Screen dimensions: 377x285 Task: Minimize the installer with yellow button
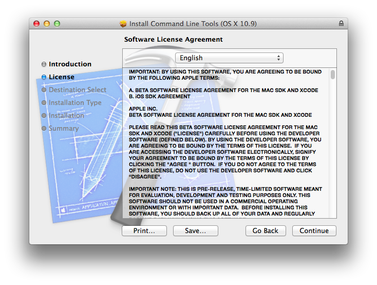[47, 24]
